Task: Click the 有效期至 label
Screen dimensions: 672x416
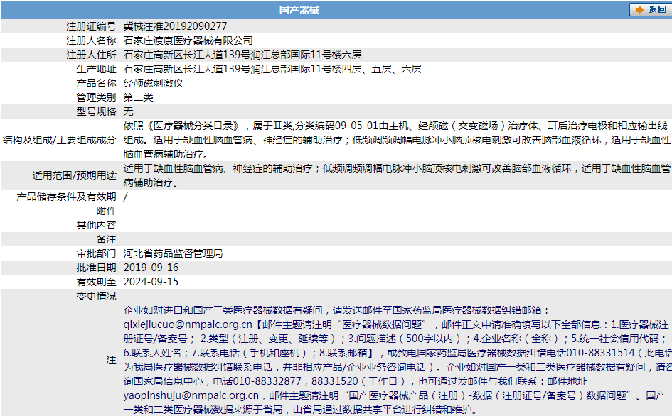Action: [x=96, y=282]
